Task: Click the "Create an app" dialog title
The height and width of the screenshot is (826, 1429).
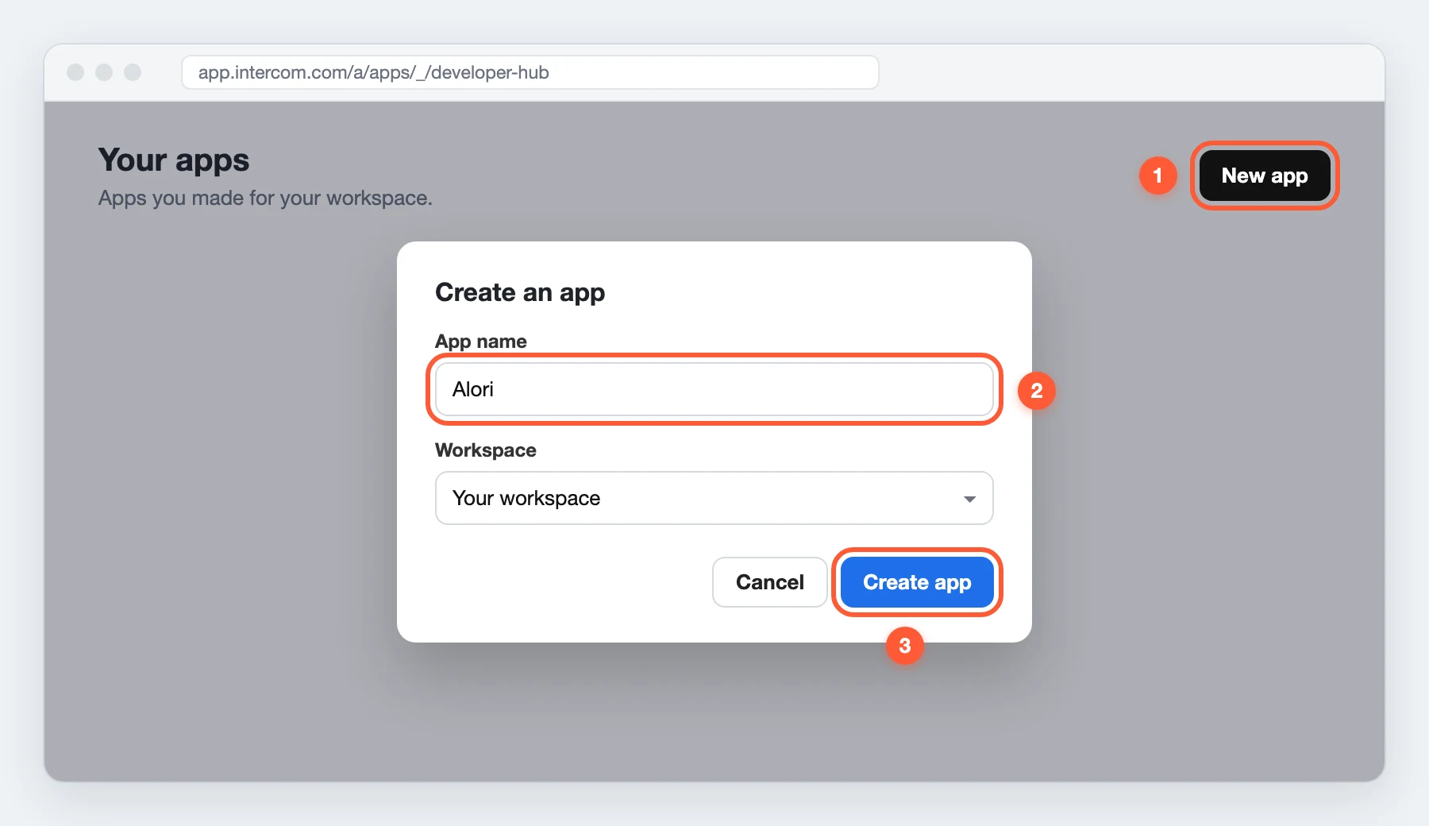Action: coord(520,293)
